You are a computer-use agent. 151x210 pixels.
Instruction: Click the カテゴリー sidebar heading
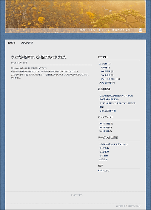click(103, 57)
